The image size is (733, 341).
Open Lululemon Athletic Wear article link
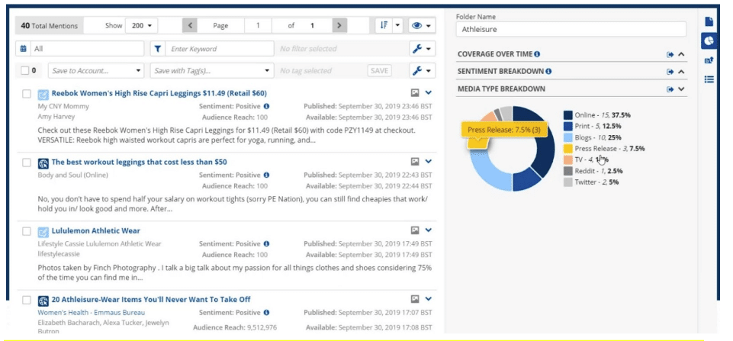(96, 230)
